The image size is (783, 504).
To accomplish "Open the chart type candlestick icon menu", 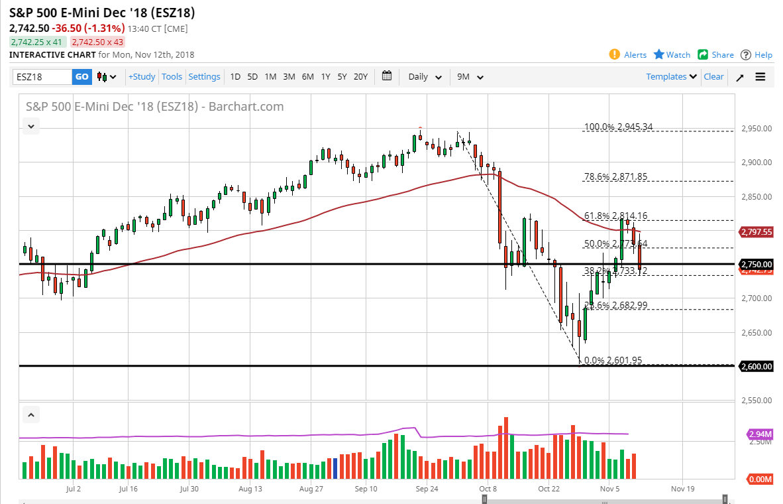I will click(x=105, y=76).
